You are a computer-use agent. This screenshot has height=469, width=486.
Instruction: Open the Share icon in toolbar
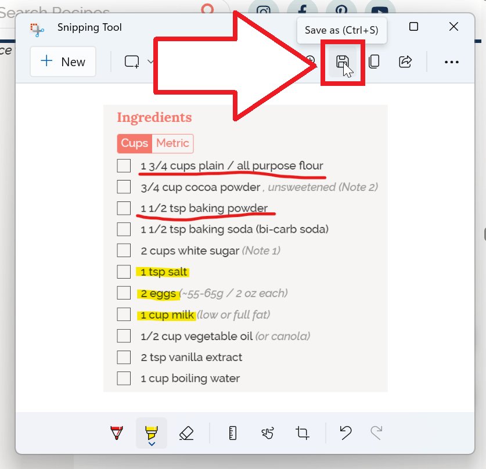coord(405,62)
